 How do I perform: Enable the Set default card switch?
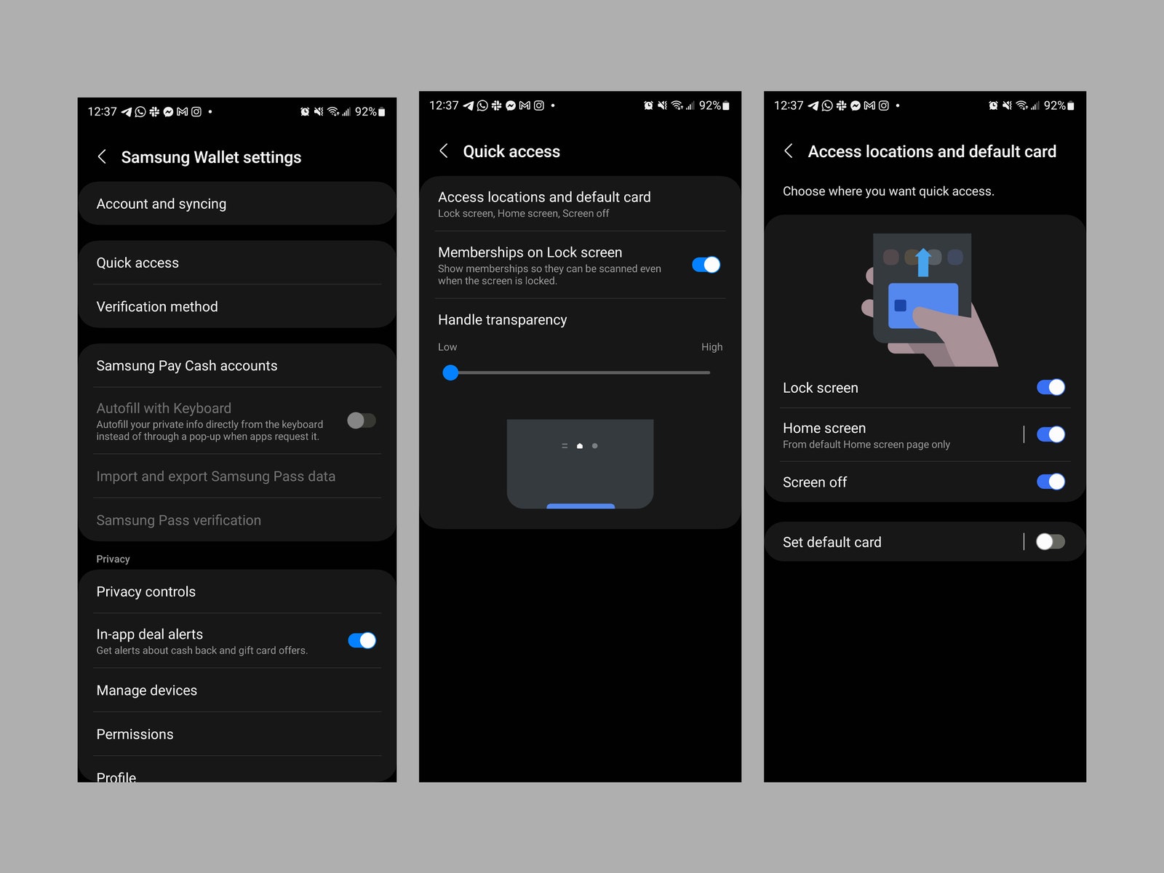[x=1051, y=541]
